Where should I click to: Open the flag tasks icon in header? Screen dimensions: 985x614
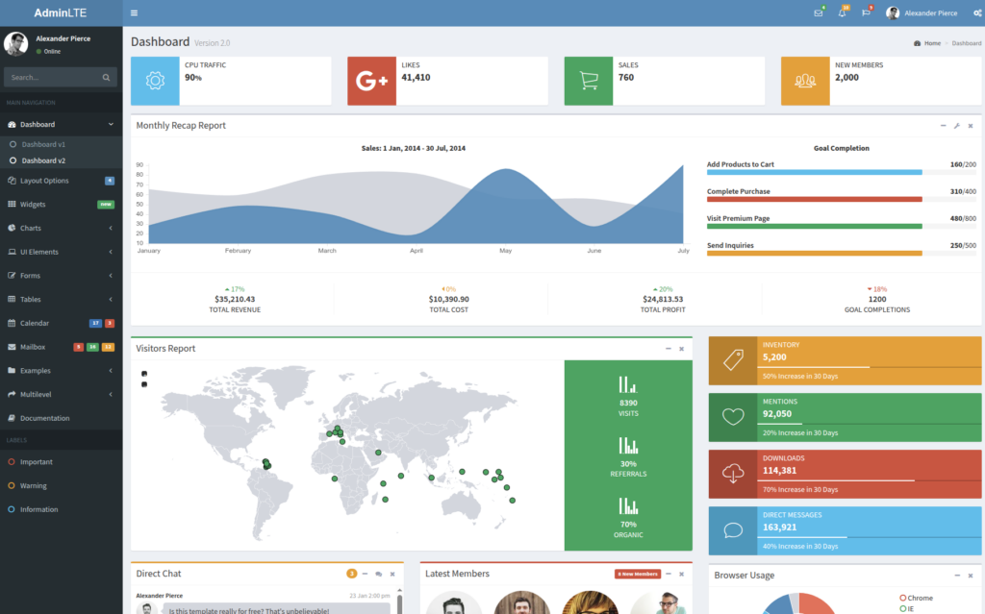[866, 13]
